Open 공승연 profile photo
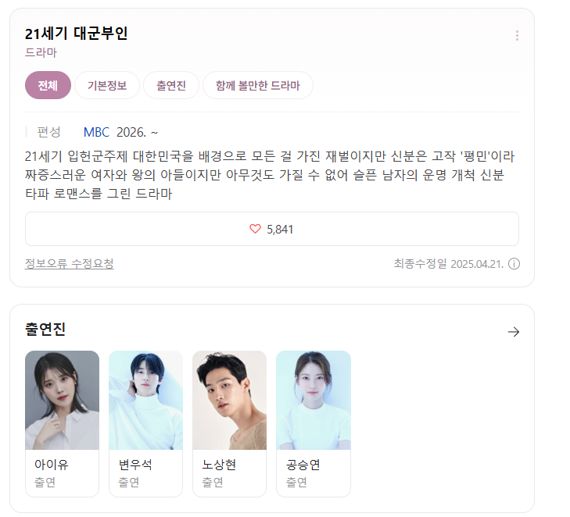 coord(314,400)
